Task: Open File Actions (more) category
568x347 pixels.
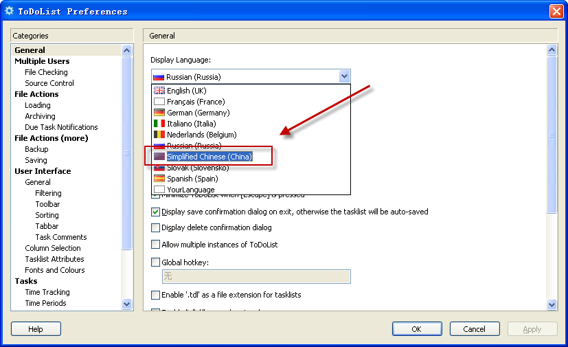Action: [x=51, y=138]
